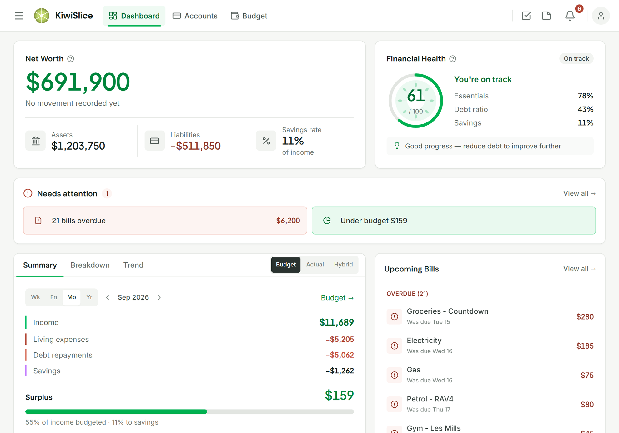Go to next month after Sep 2026
The image size is (619, 433).
pyautogui.click(x=159, y=297)
